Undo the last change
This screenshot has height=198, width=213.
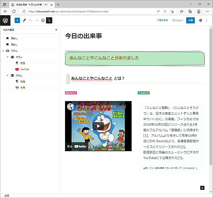30,21
